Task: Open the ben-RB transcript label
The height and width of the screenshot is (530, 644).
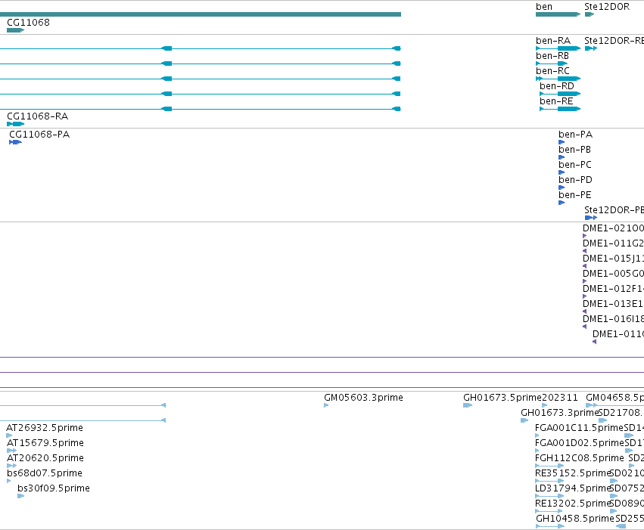Action: point(552,56)
